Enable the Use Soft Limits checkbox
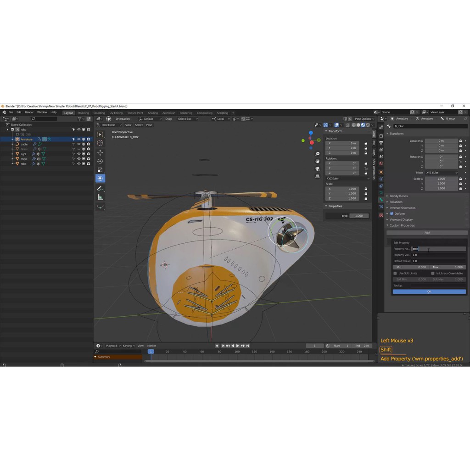This screenshot has width=470, height=470. click(395, 273)
